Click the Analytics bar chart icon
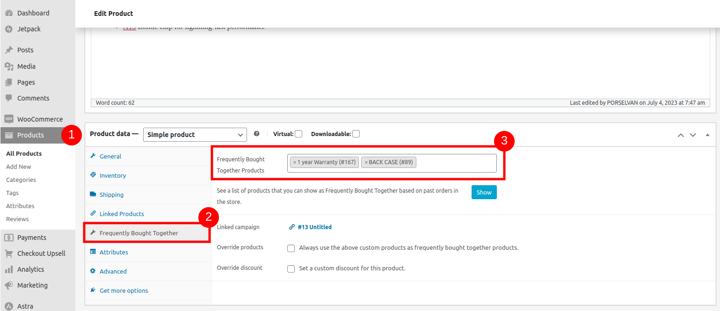This screenshot has width=720, height=311. tap(8, 269)
